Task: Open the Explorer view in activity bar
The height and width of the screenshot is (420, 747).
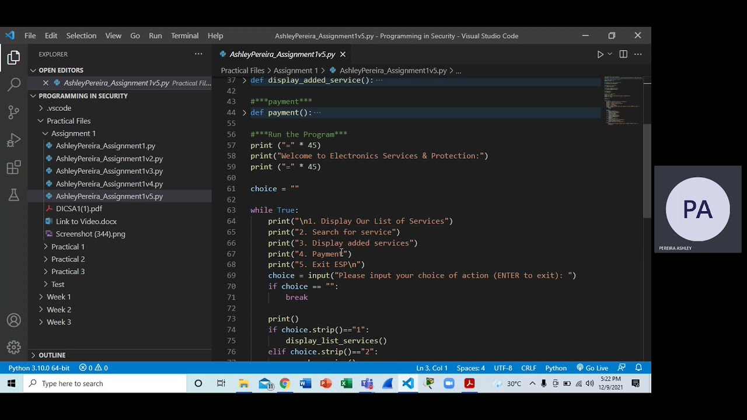Action: point(14,57)
